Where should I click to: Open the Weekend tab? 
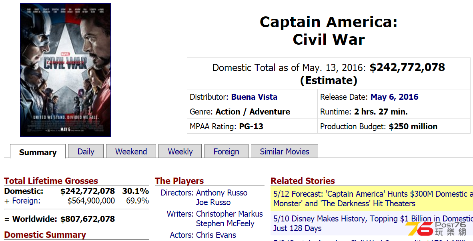click(x=131, y=151)
